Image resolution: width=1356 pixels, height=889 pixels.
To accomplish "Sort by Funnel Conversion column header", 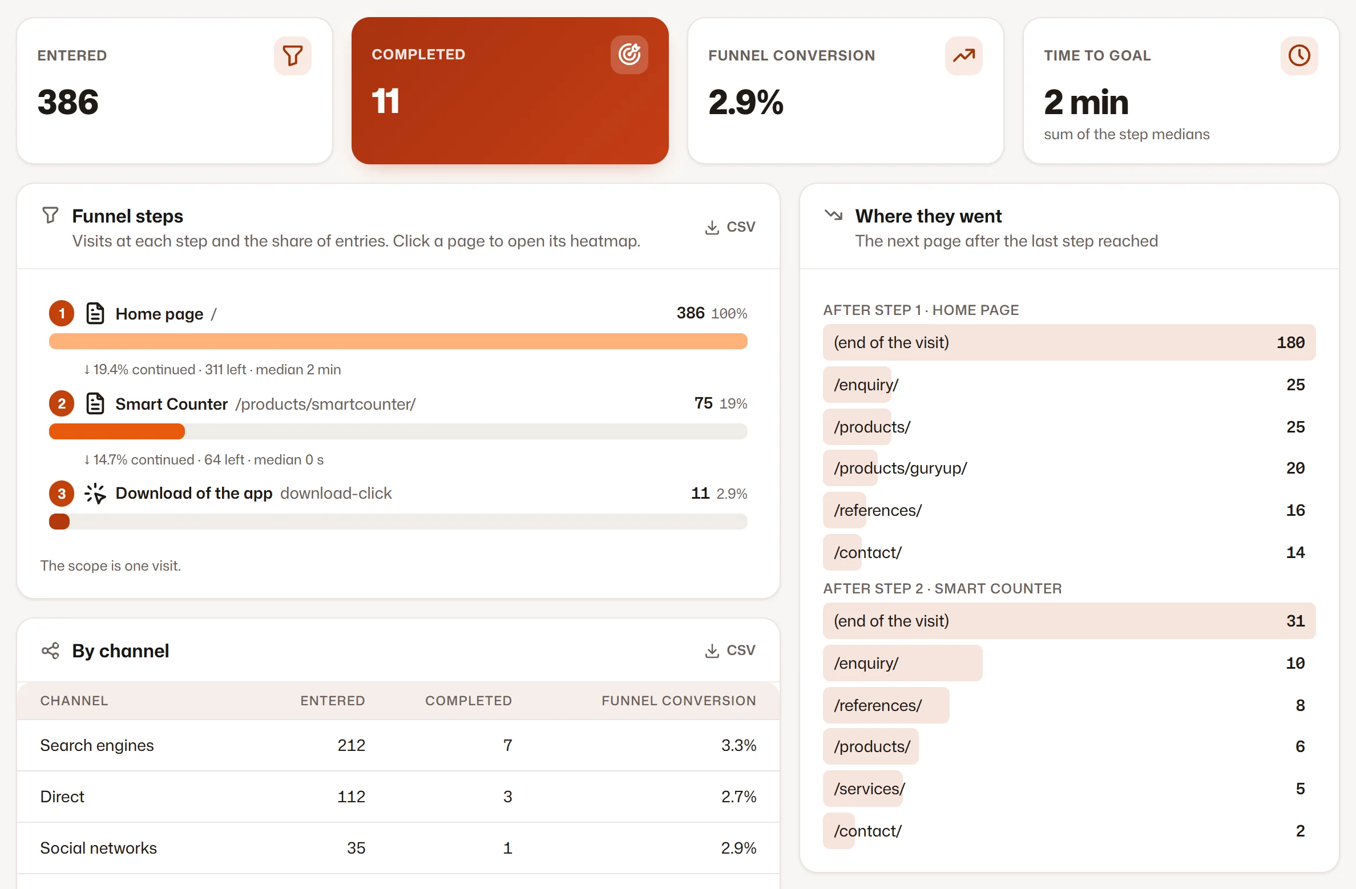I will [x=679, y=701].
